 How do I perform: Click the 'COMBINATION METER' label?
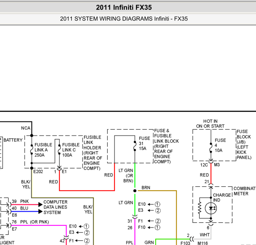pyautogui.click(x=245, y=191)
